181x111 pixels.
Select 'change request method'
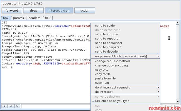point(125,61)
